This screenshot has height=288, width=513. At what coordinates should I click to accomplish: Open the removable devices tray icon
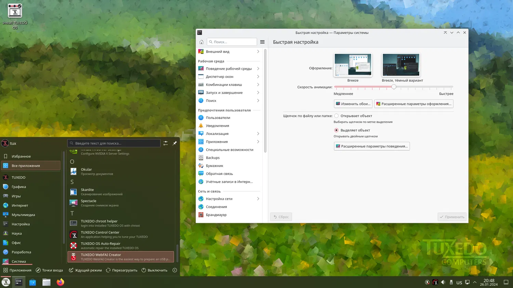451,282
